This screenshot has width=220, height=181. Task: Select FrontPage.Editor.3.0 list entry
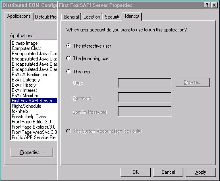pyautogui.click(x=34, y=122)
